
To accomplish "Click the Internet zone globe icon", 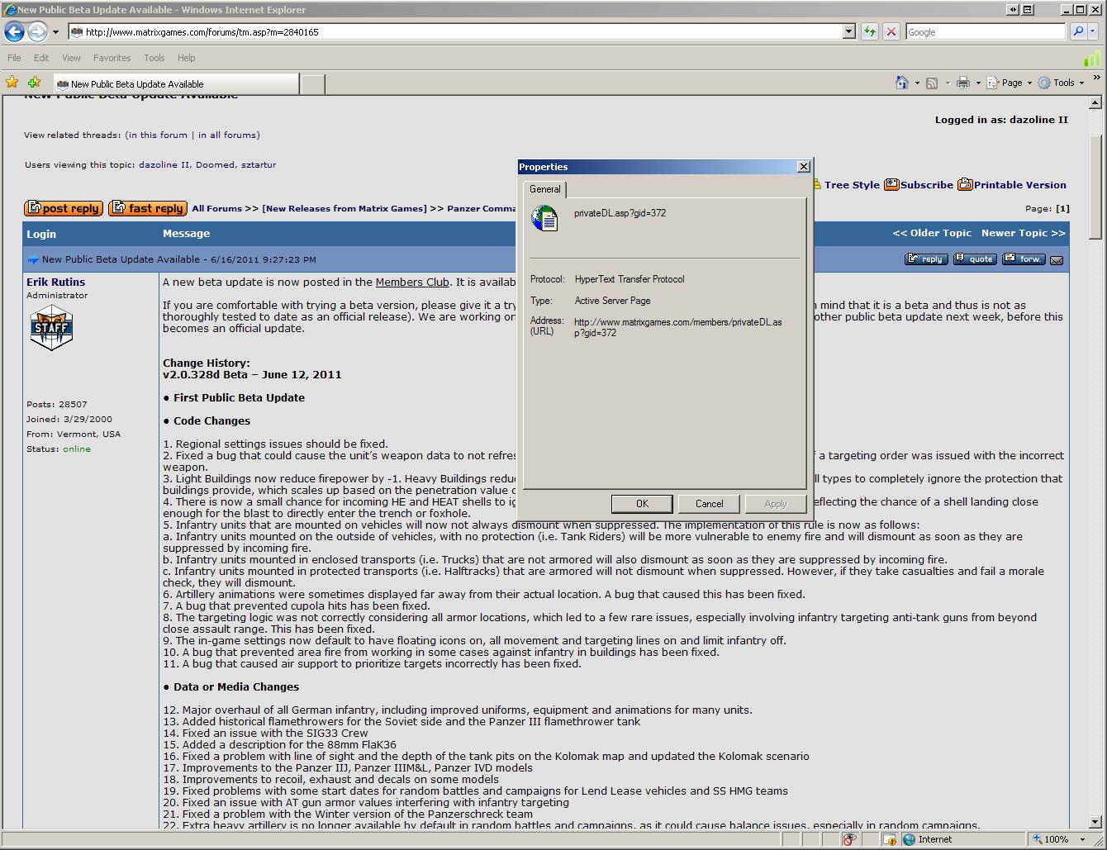I will click(x=909, y=839).
